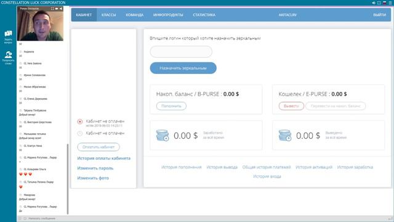Viewport: 394px width, 222px height.
Task: Open the Изменить фото link
Action: click(93, 178)
